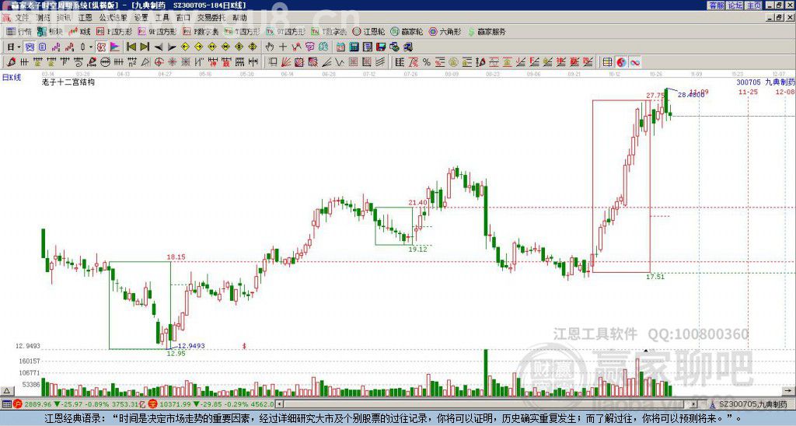Toggle the infinity loop icon

[x=634, y=62]
